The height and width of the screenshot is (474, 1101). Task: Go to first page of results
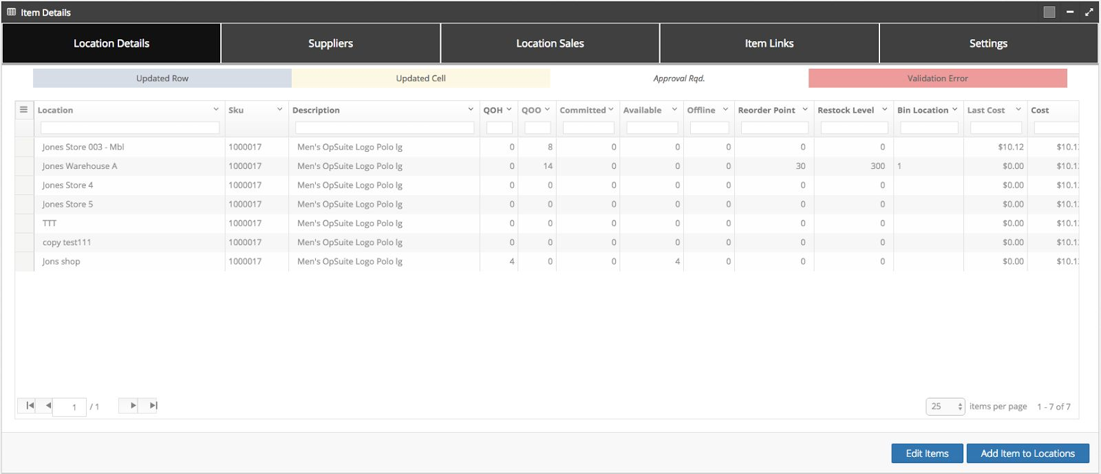[x=30, y=405]
